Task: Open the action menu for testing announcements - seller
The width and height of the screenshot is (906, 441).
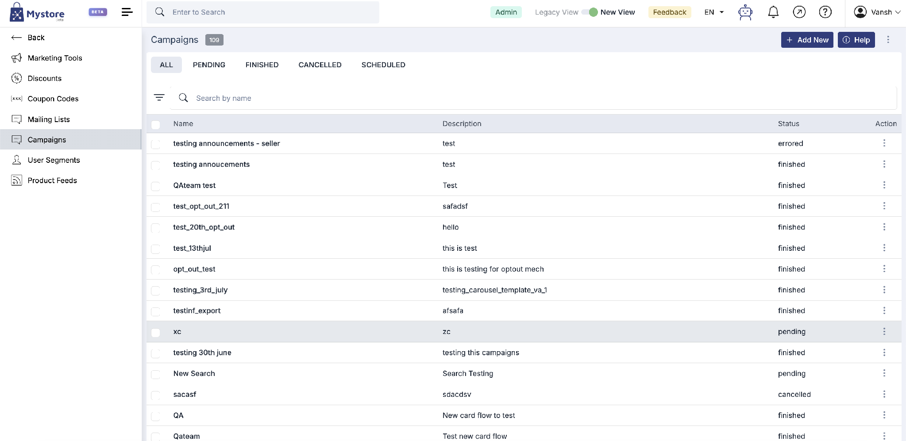Action: [884, 143]
